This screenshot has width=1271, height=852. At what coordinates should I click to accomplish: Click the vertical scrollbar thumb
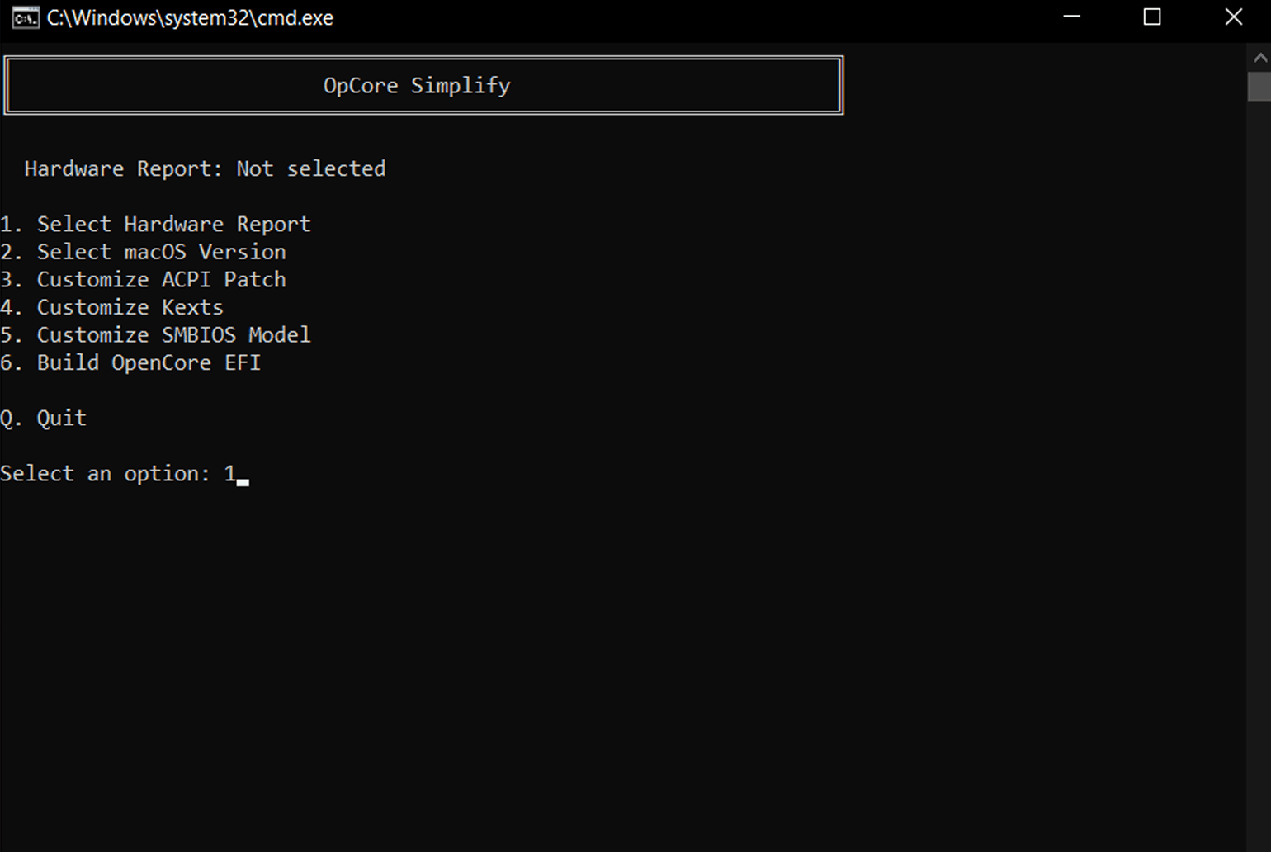coord(1259,87)
